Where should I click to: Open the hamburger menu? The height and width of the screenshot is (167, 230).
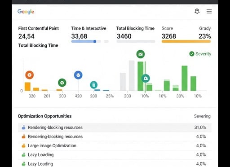(x=209, y=11)
